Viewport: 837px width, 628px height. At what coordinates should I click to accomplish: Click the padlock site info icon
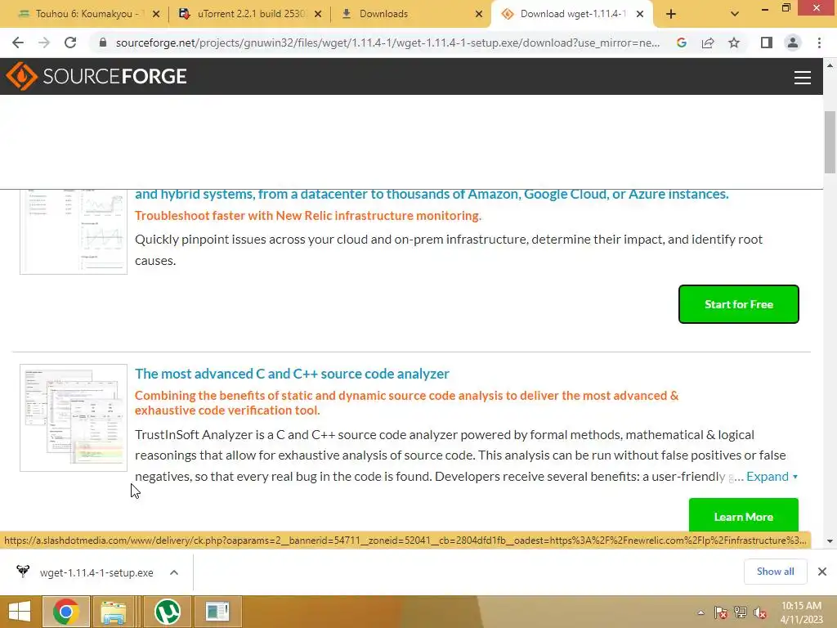[103, 43]
